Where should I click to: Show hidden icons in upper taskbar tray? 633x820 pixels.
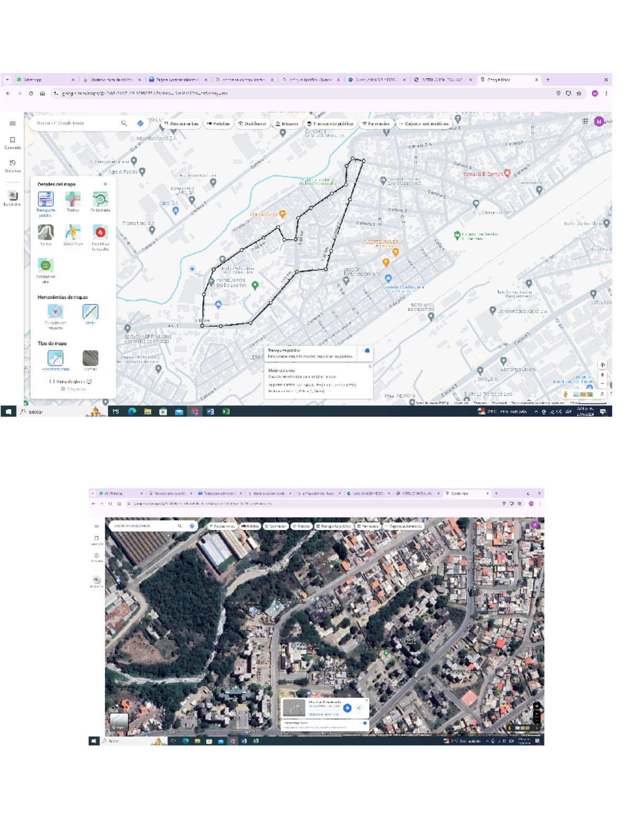tap(536, 412)
